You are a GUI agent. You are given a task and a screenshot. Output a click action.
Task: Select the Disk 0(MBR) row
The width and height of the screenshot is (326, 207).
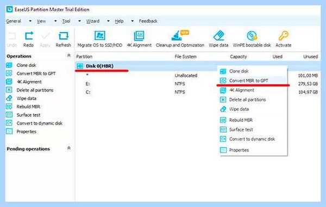tap(198, 66)
